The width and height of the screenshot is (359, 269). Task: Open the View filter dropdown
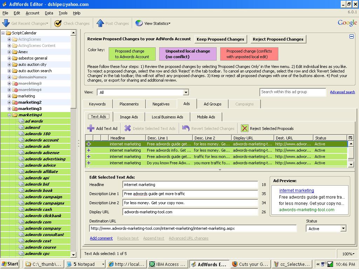tap(186, 92)
